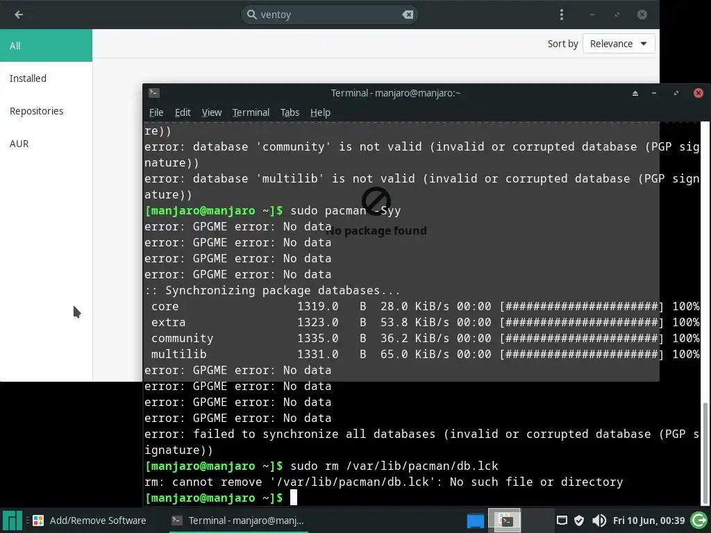This screenshot has width=711, height=533.
Task: Click the Terminal title 'manjaro@manjaro:~'
Action: (x=395, y=93)
